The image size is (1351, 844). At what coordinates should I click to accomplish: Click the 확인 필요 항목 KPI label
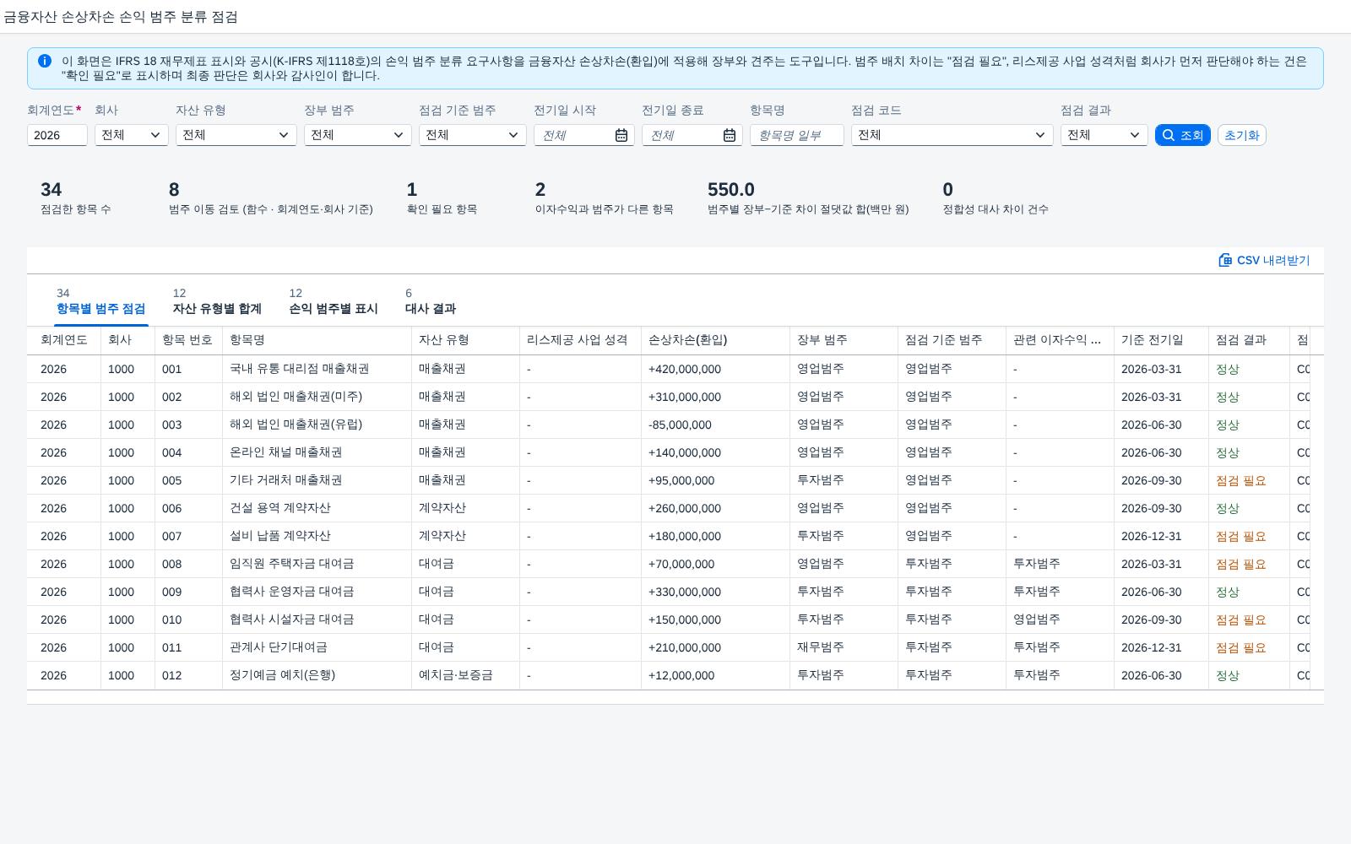click(x=442, y=209)
